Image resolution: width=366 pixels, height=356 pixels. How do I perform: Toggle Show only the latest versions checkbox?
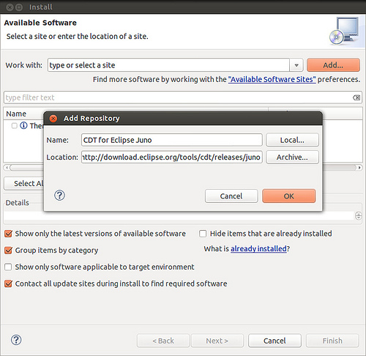(x=8, y=234)
